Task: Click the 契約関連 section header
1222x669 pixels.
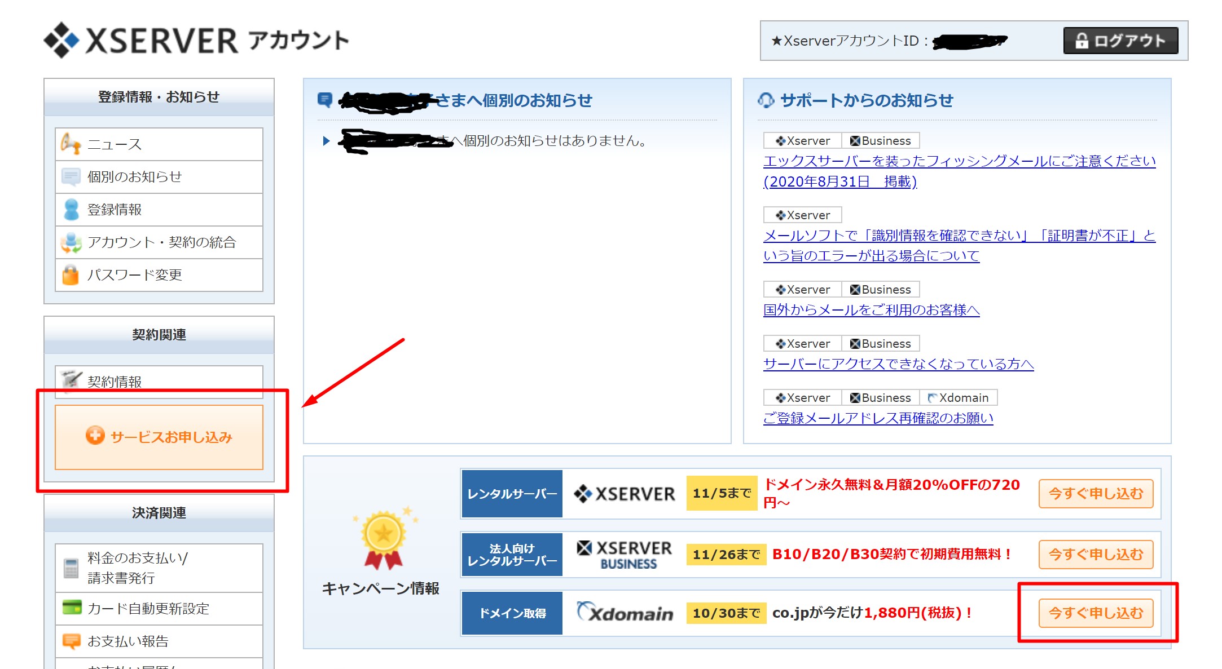Action: pyautogui.click(x=159, y=335)
